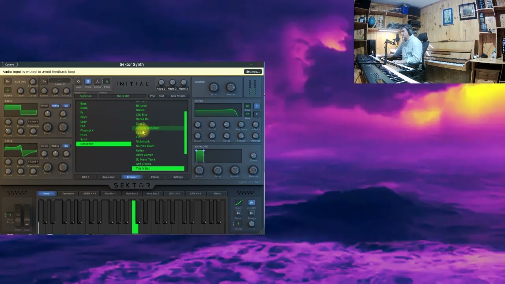Turn off the OSC A On button
505x284 pixels.
point(66,106)
